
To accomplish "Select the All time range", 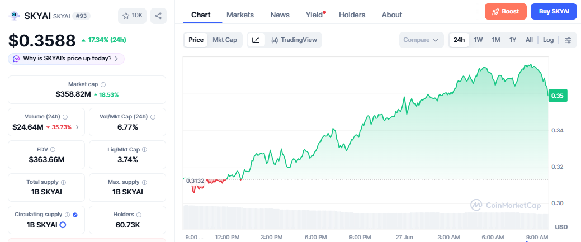I will [529, 40].
